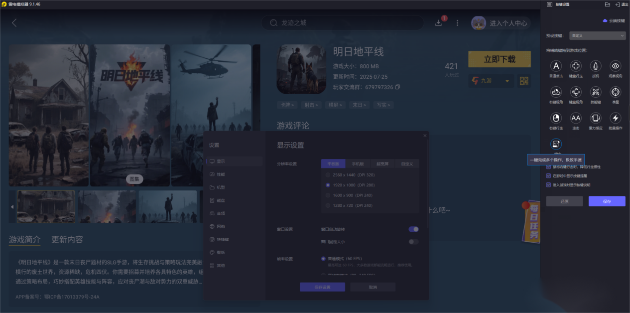The height and width of the screenshot is (313, 630).
Task: Select the 手机版 resolution tab
Action: [358, 163]
